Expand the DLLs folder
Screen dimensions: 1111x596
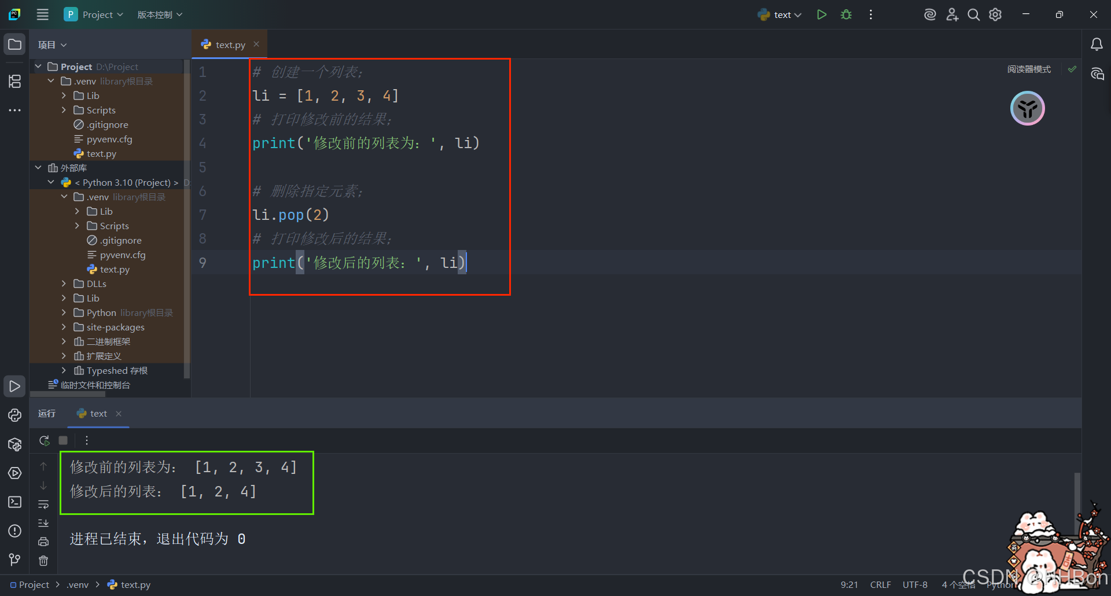coord(64,284)
